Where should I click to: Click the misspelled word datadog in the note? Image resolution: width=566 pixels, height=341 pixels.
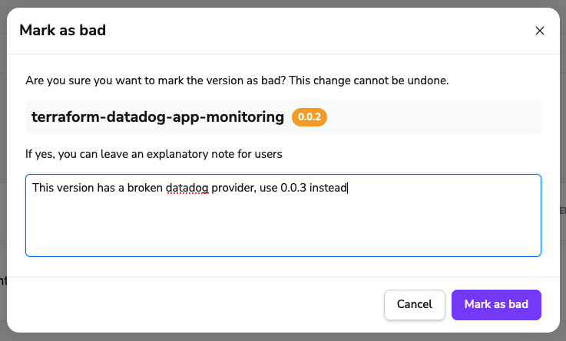(x=187, y=187)
